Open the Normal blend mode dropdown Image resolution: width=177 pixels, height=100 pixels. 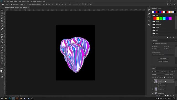pyautogui.click(x=158, y=74)
